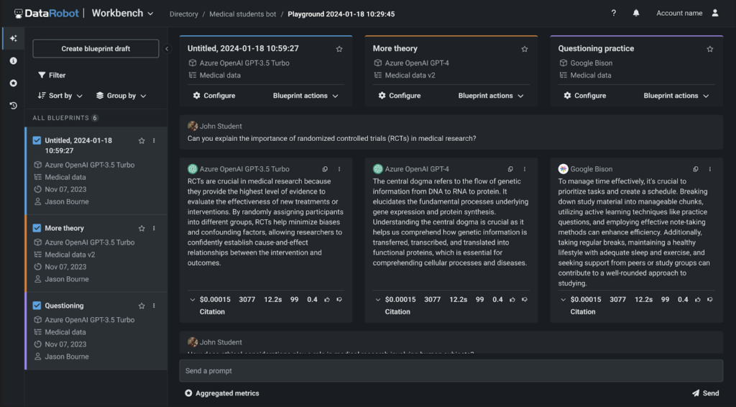Open the help question mark icon
Image resolution: width=736 pixels, height=407 pixels.
pos(614,13)
